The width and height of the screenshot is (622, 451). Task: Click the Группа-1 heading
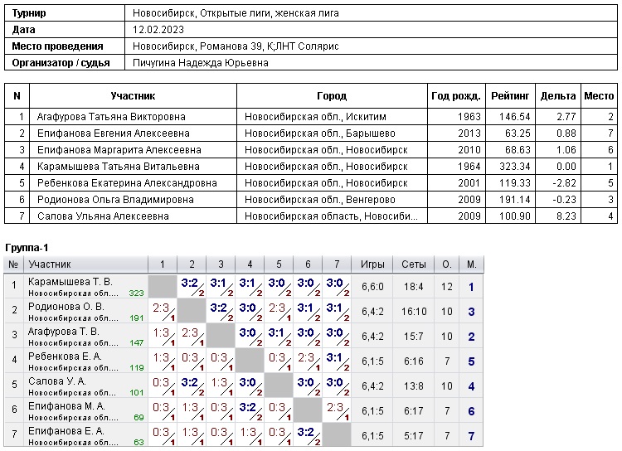tap(27, 249)
